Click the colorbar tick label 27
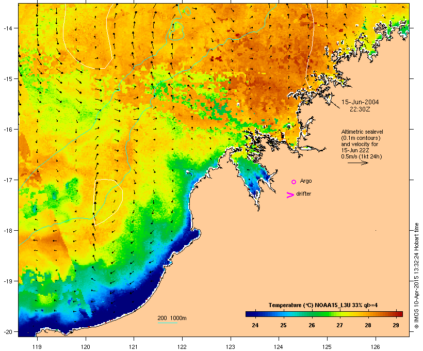This screenshot has width=423, height=351. click(x=339, y=325)
